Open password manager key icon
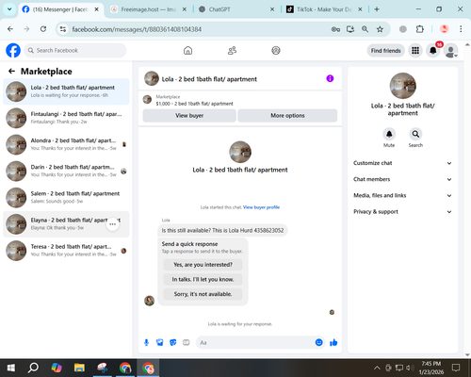Image resolution: width=471 pixels, height=377 pixels. (335, 29)
